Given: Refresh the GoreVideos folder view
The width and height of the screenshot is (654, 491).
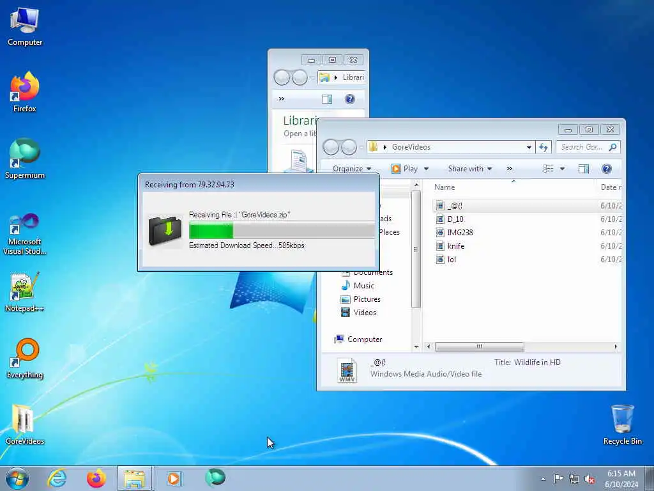Looking at the screenshot, I should 543,147.
